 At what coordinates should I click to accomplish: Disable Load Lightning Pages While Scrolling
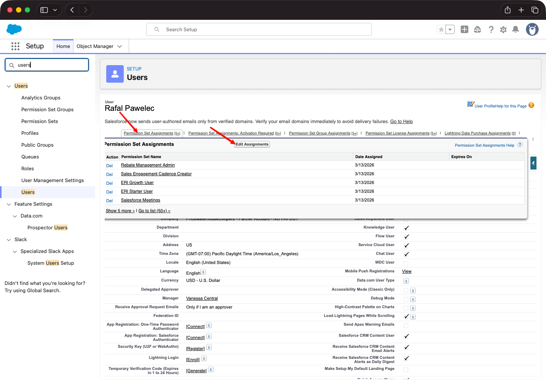coord(406,317)
